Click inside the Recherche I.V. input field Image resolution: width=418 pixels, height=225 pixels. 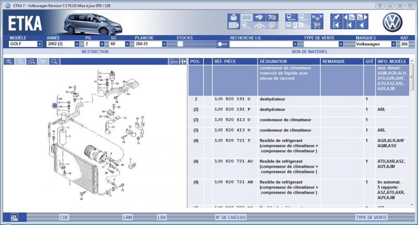tap(261, 44)
